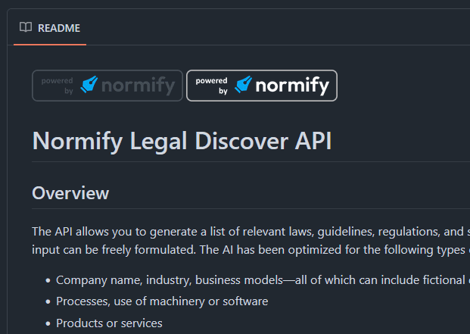Click the bullet starting 'Company name, industry'

[263, 280]
